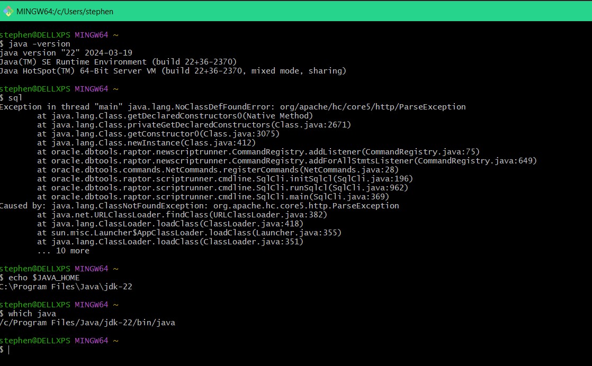The image size is (592, 366).
Task: Click the CommandRegistry.addListener stack trace line
Action: pos(258,152)
